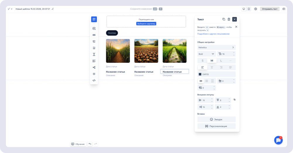Image resolution: width=293 pixels, height=153 pixels.
Task: Expand the Helvetica font selector
Action: pyautogui.click(x=217, y=48)
